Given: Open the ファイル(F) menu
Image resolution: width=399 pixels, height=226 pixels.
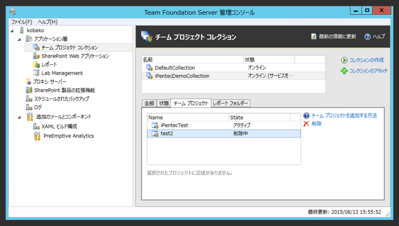Looking at the screenshot, I should click(22, 22).
